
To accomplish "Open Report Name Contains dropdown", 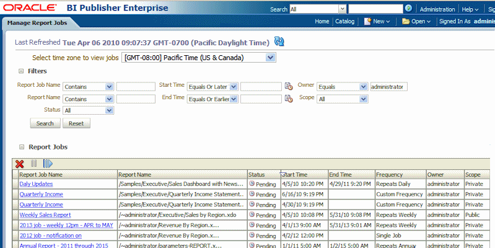I will [x=109, y=99].
